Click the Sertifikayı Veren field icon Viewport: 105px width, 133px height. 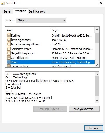(x=9, y=49)
